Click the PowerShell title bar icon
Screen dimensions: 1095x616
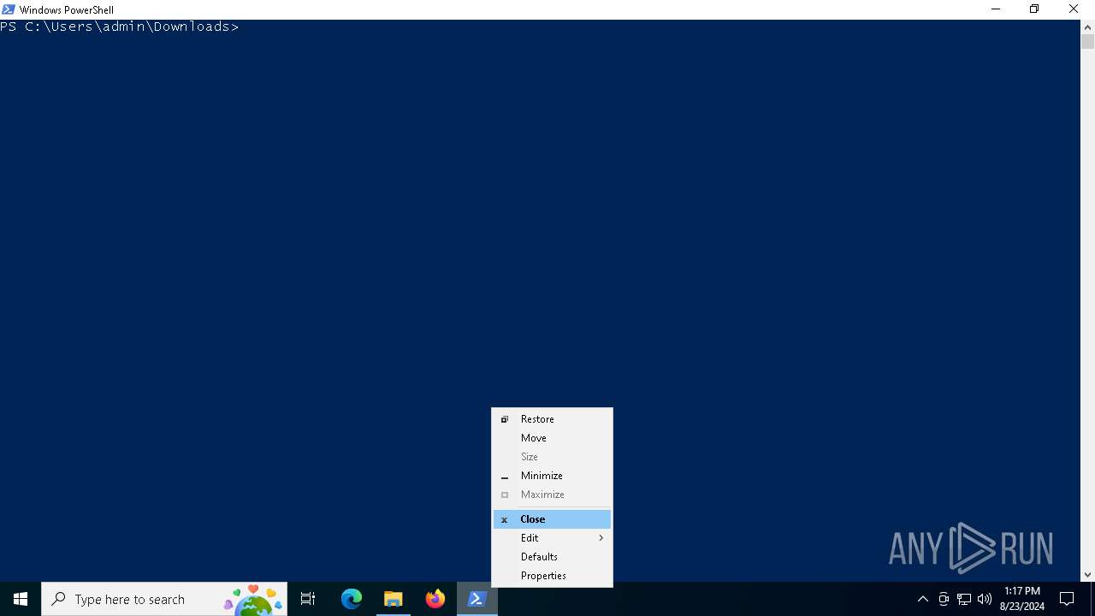click(9, 9)
